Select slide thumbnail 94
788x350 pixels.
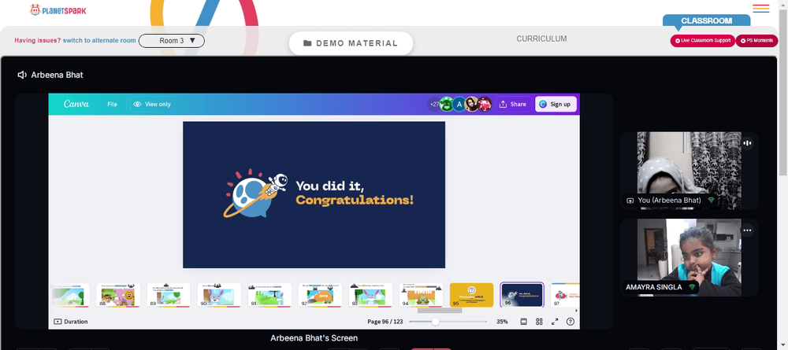click(421, 295)
